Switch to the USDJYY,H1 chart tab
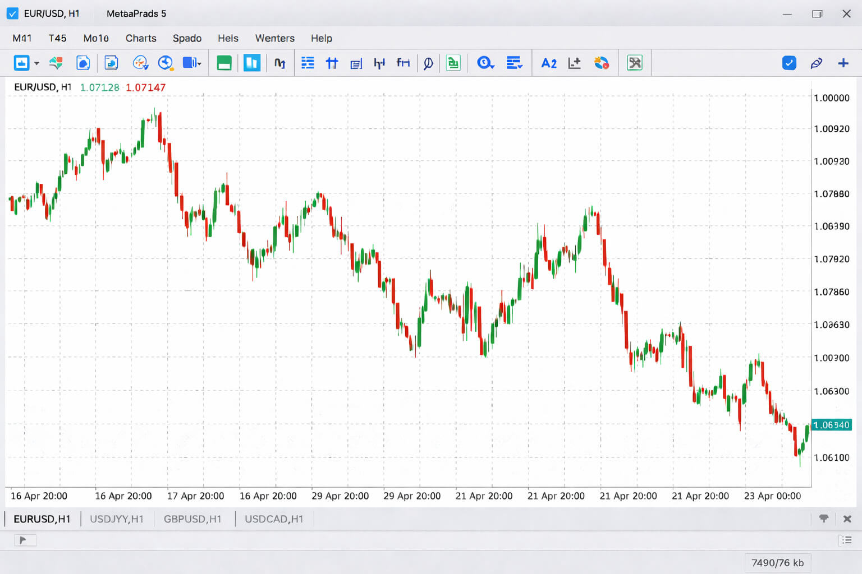This screenshot has width=862, height=574. click(117, 519)
